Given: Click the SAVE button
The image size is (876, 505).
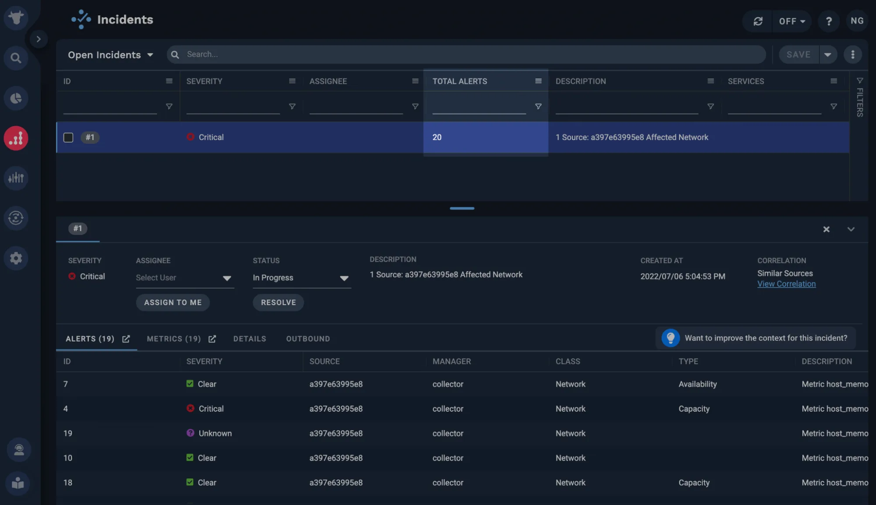Looking at the screenshot, I should [798, 55].
